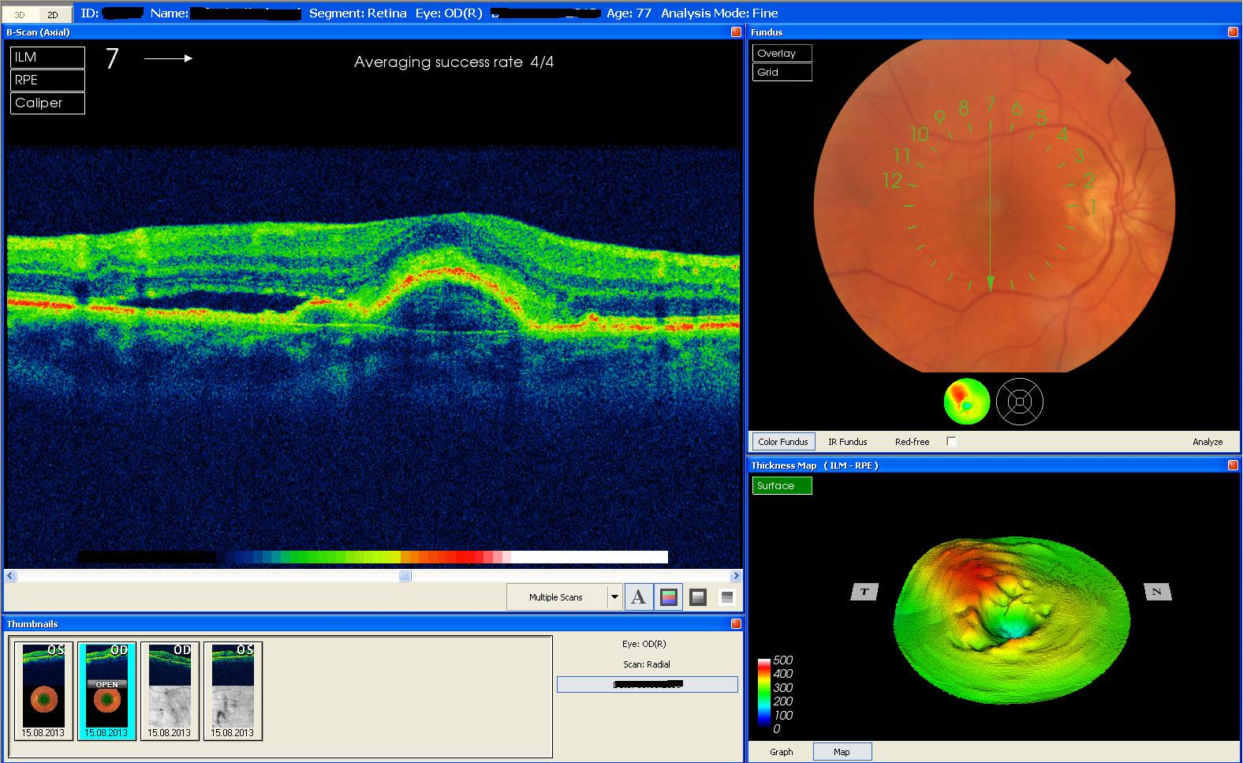Switch to light grayscale display icon

[x=727, y=597]
